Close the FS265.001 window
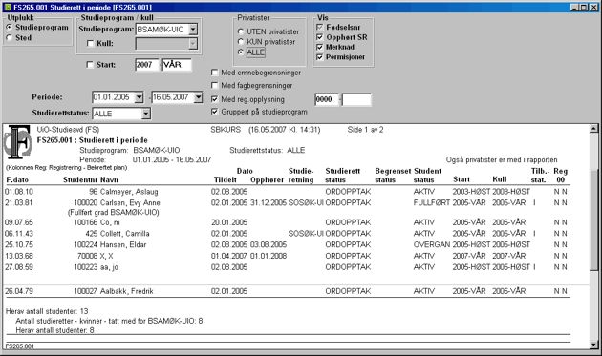This screenshot has height=356, width=602. 593,8
